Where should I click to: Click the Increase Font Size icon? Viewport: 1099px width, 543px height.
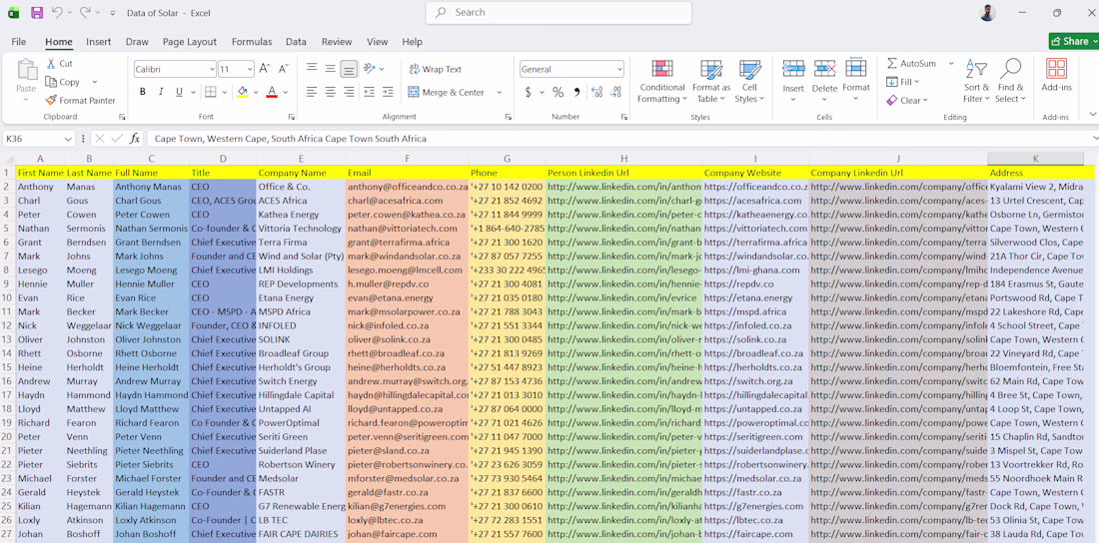[x=264, y=69]
